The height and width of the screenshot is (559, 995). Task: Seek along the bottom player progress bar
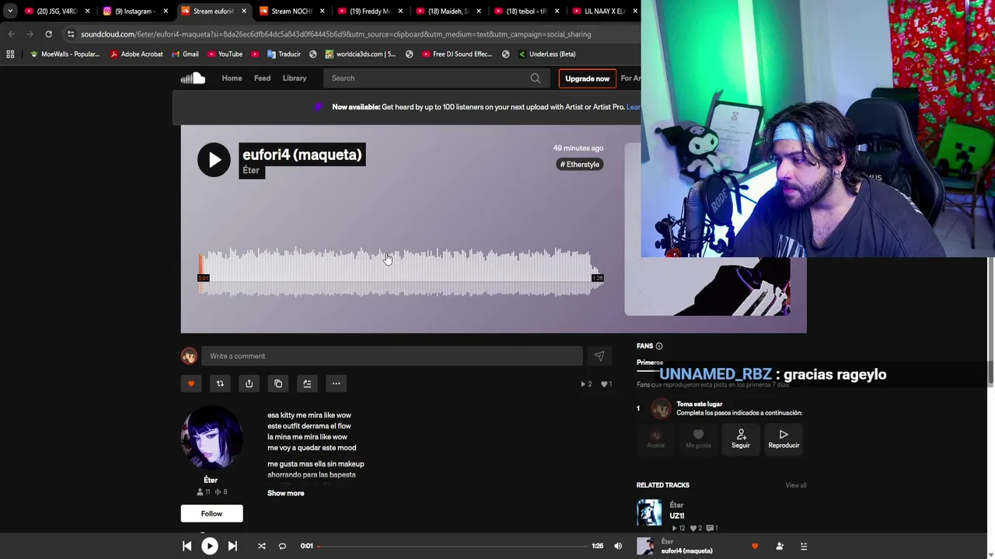pos(453,546)
